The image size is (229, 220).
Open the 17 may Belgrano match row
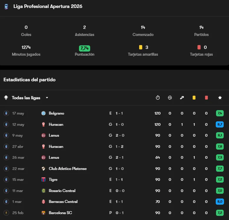click(114, 113)
